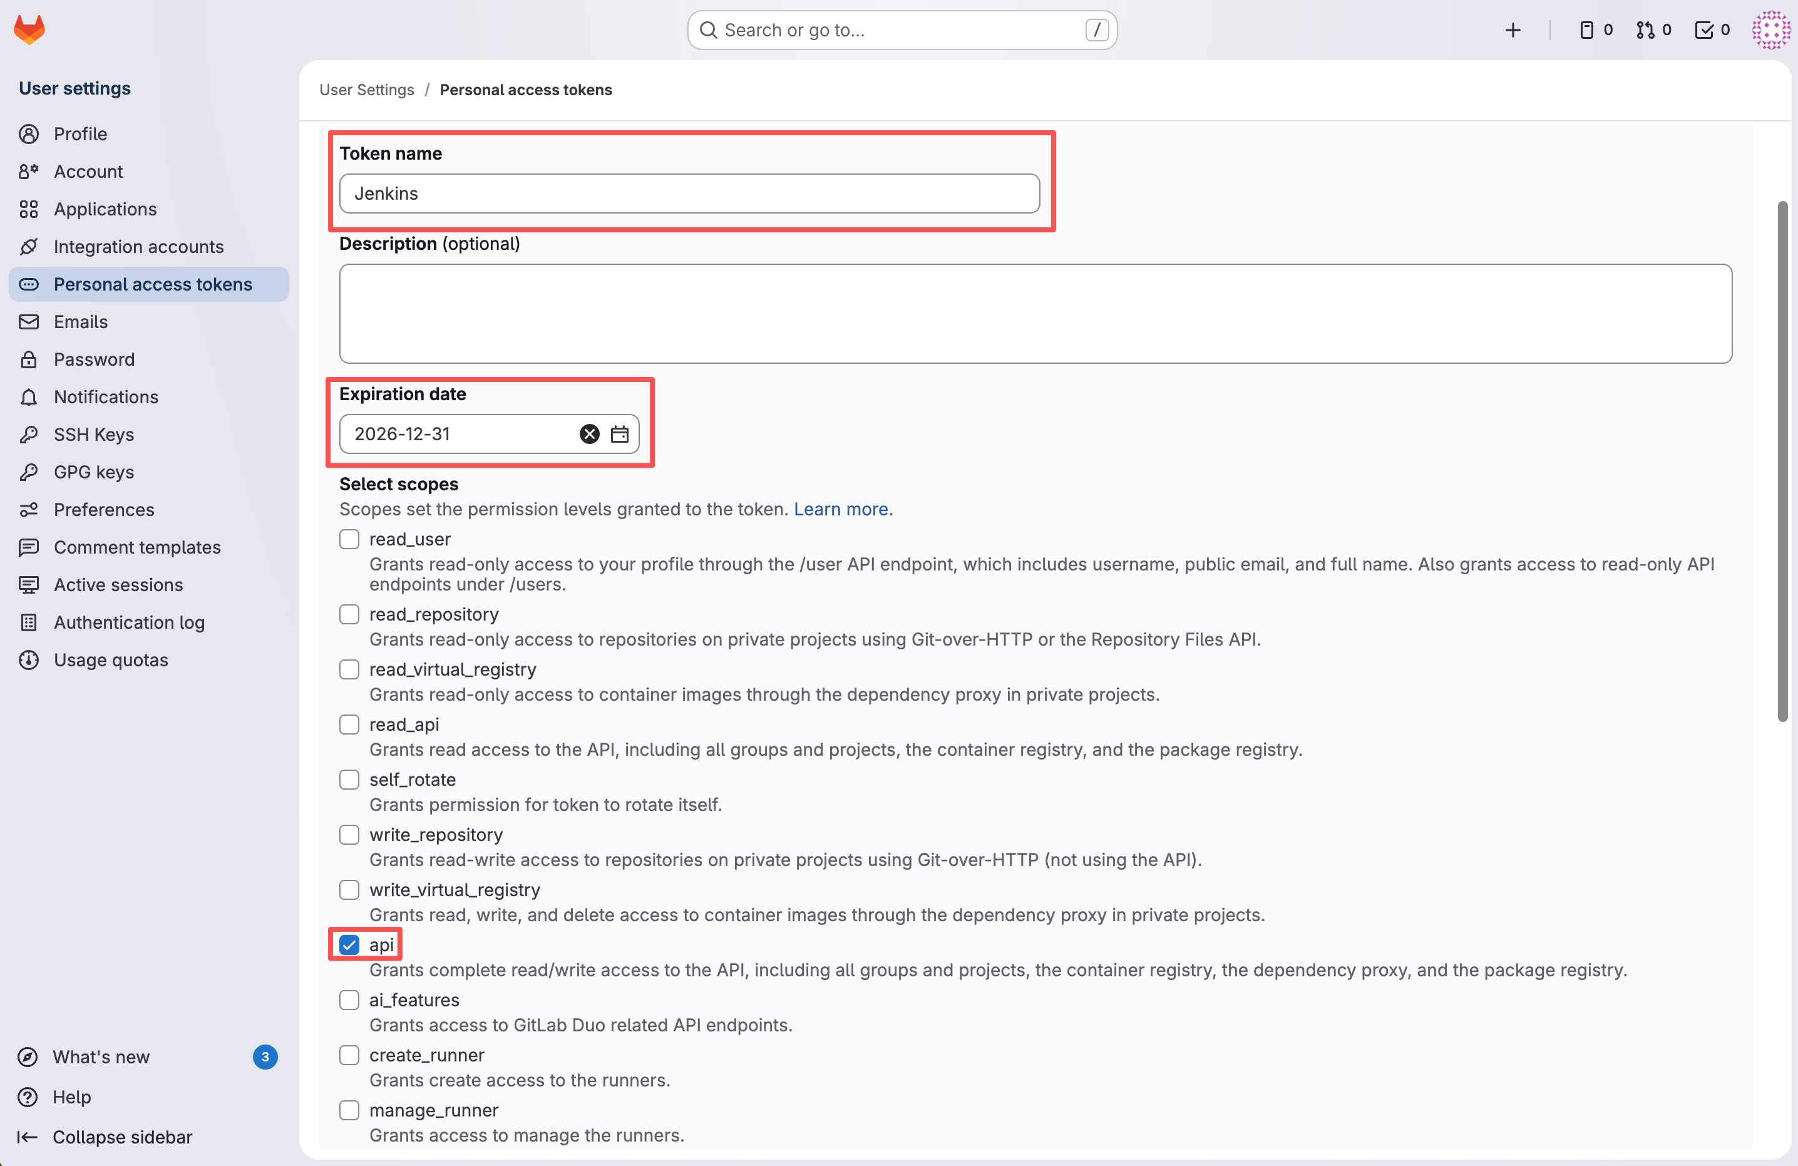Open the create new plus menu

pos(1513,29)
